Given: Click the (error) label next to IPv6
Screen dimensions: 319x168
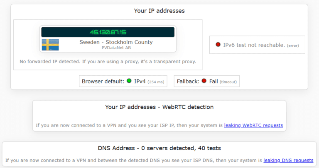Looking at the screenshot, I should (x=293, y=46).
